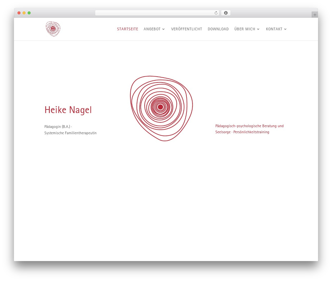Add a new browser tab with plus

(x=315, y=15)
